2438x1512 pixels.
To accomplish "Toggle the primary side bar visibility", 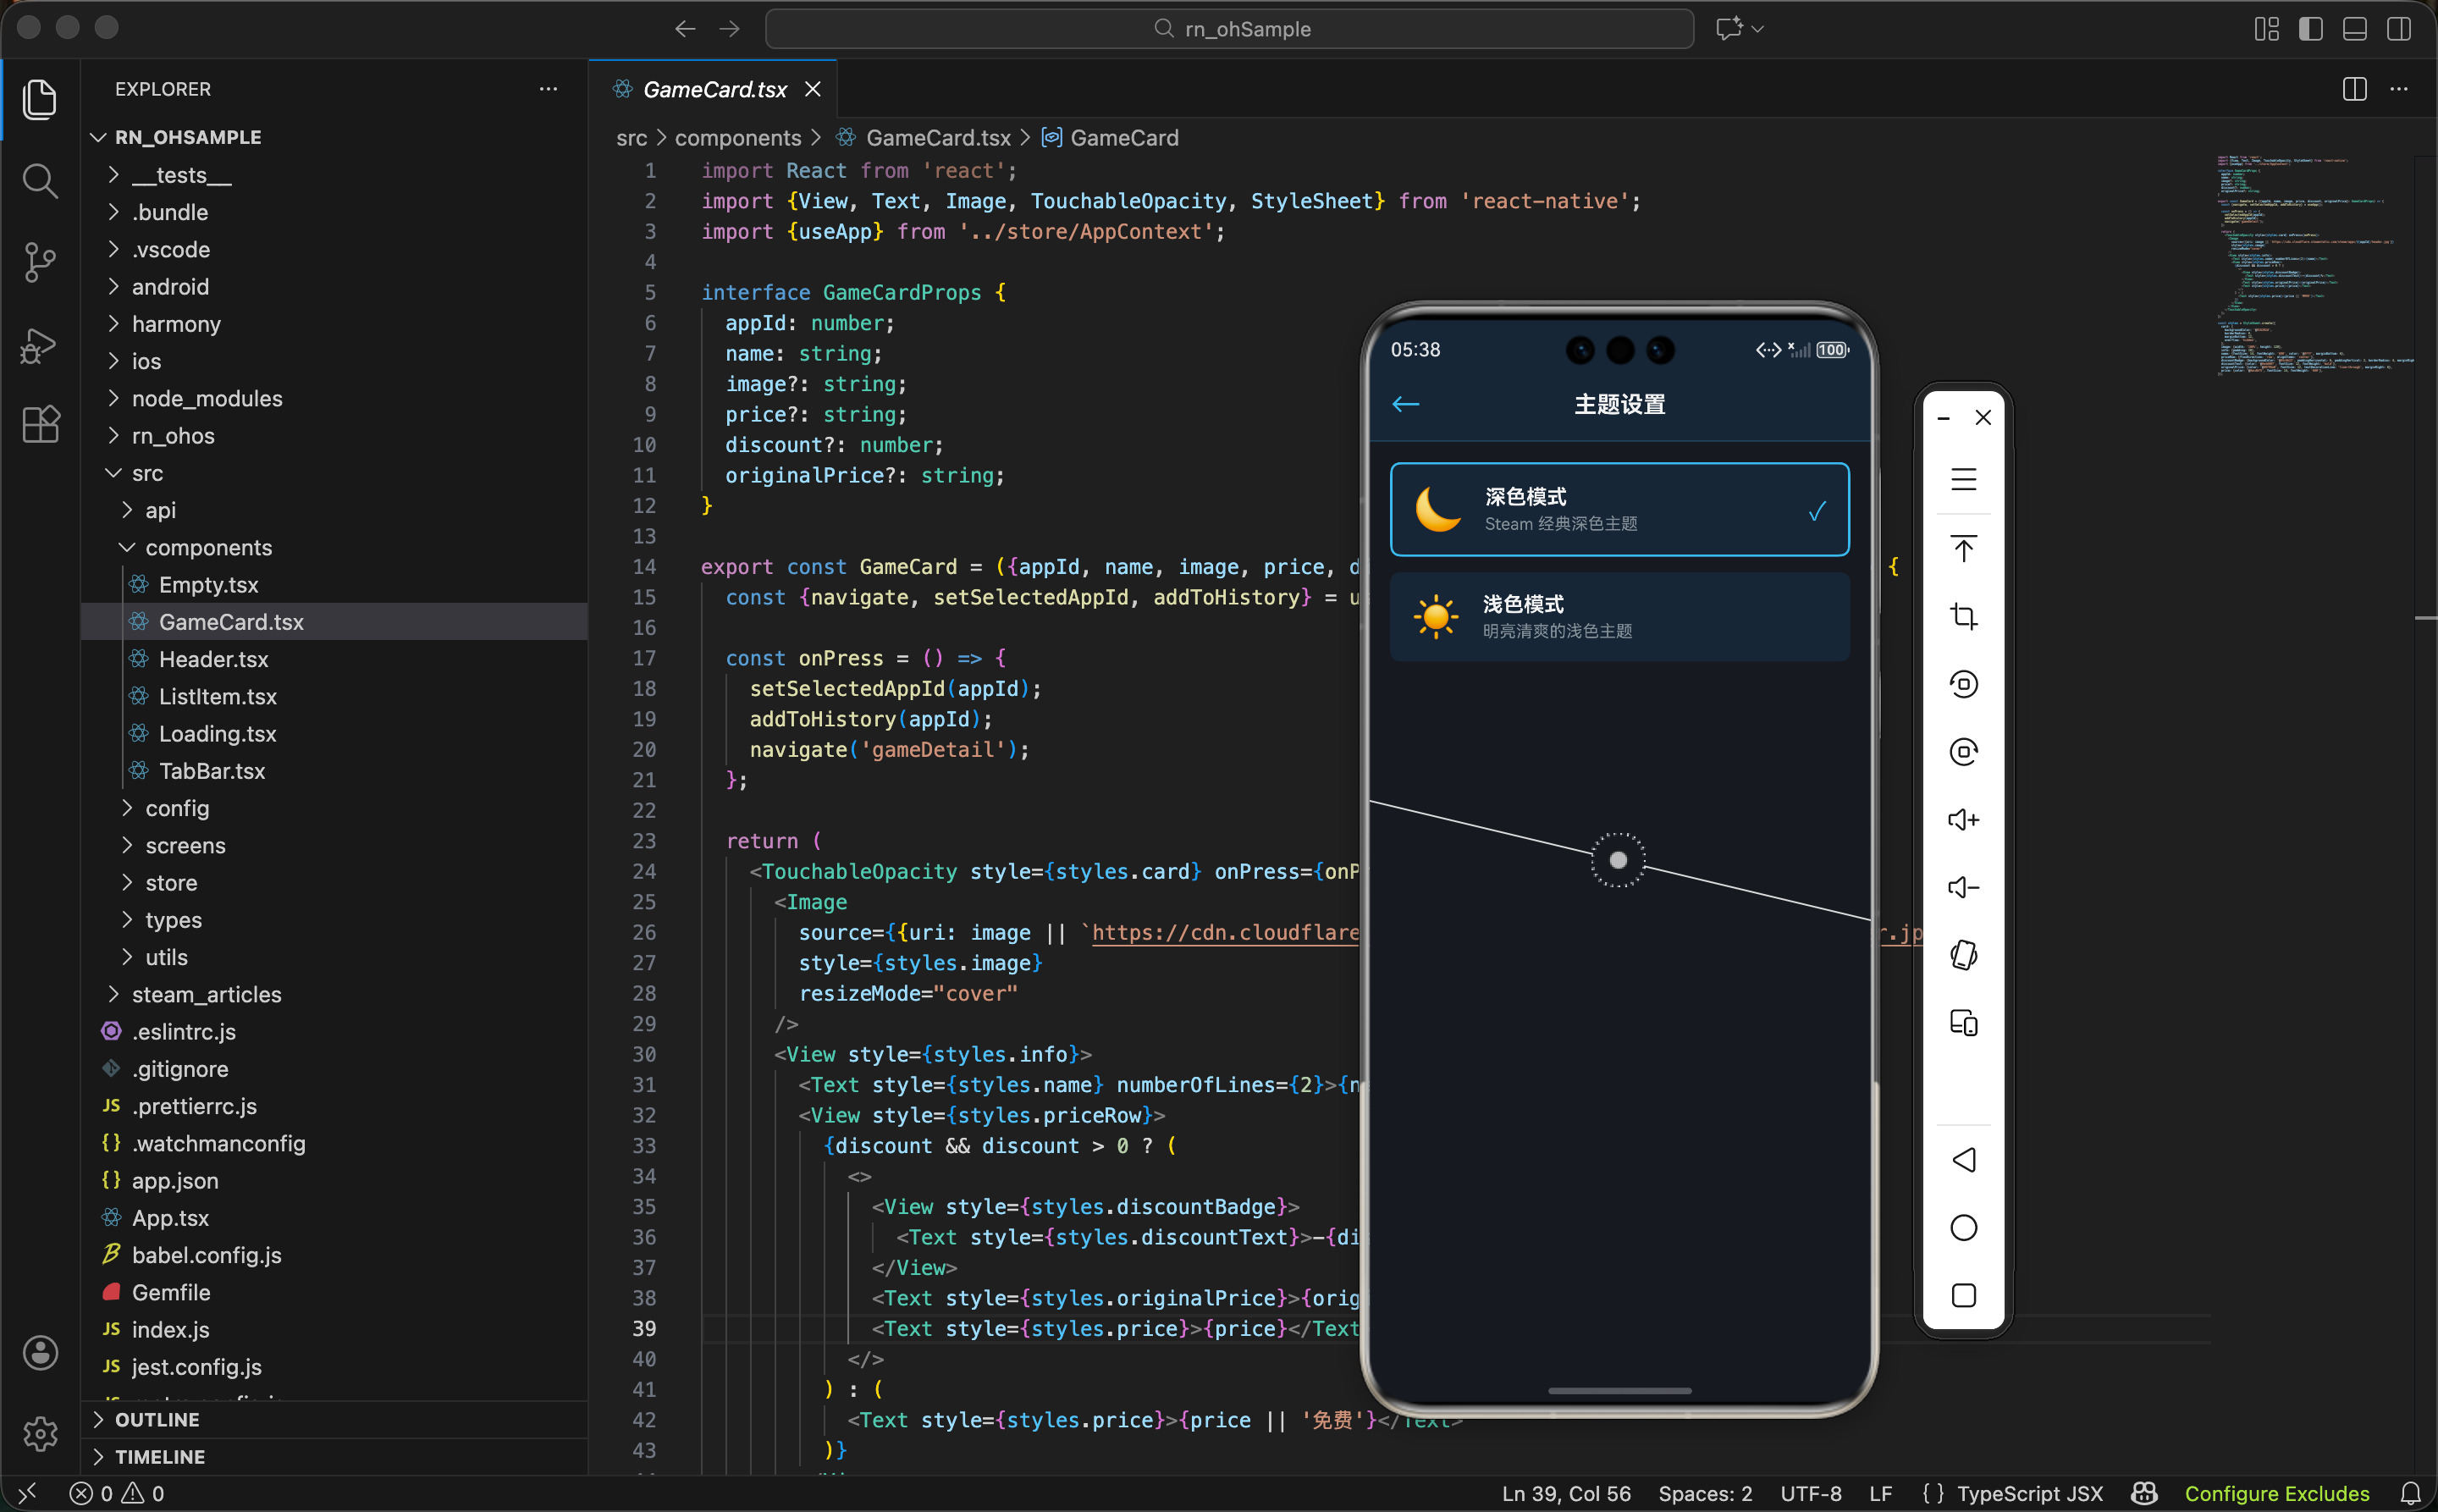I will [x=2310, y=29].
